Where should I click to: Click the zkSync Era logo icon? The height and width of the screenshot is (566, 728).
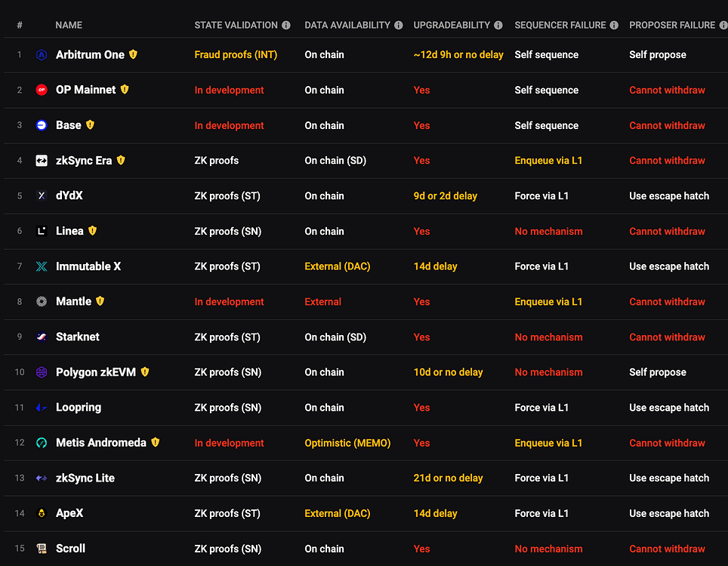click(42, 161)
